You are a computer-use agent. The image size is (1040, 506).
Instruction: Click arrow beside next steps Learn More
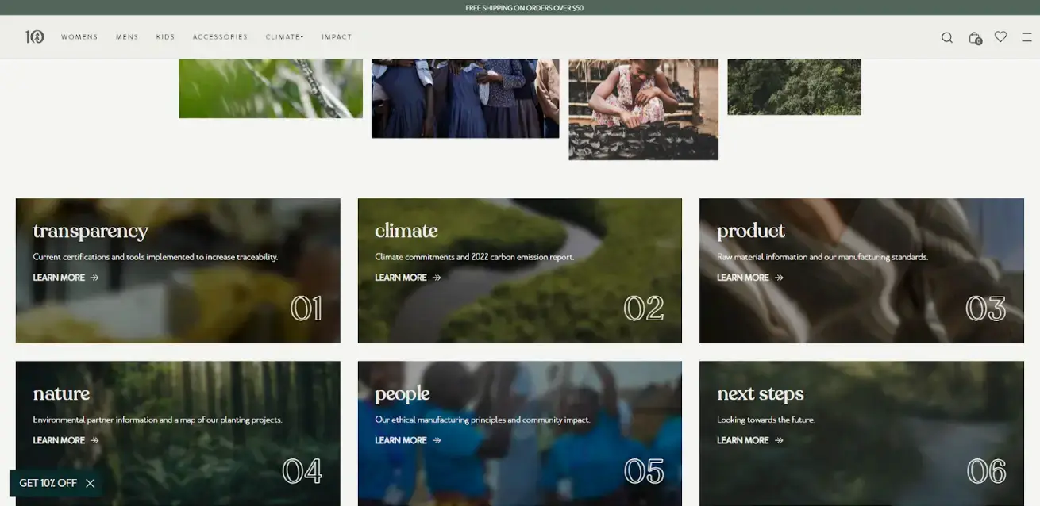pos(779,440)
